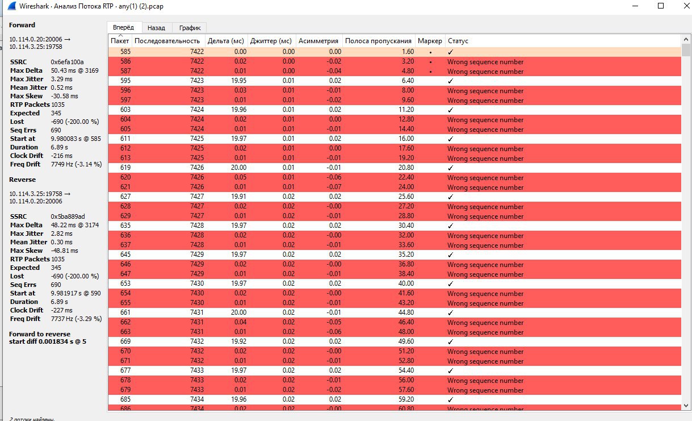Sort by the Полоса пропускания column header

point(378,41)
